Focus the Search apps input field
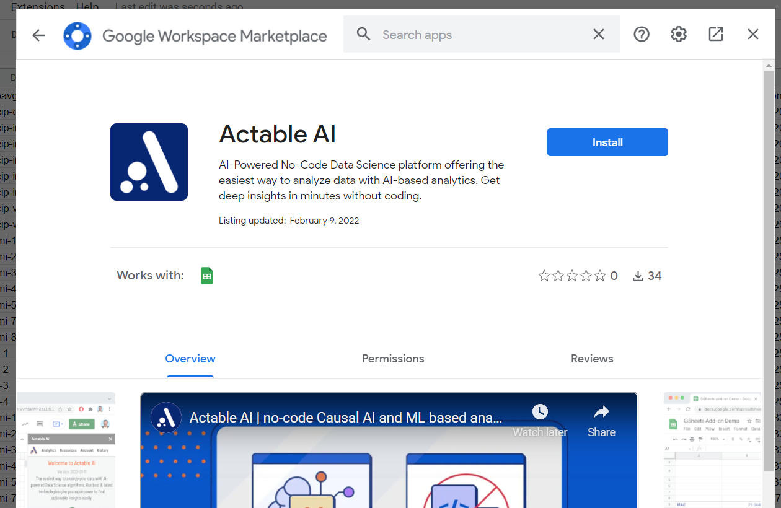This screenshot has height=508, width=781. pyautogui.click(x=482, y=35)
